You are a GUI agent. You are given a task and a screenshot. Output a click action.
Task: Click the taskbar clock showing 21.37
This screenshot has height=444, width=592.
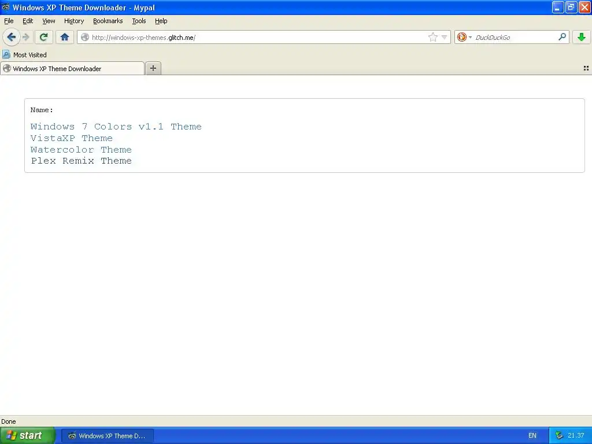(x=576, y=435)
